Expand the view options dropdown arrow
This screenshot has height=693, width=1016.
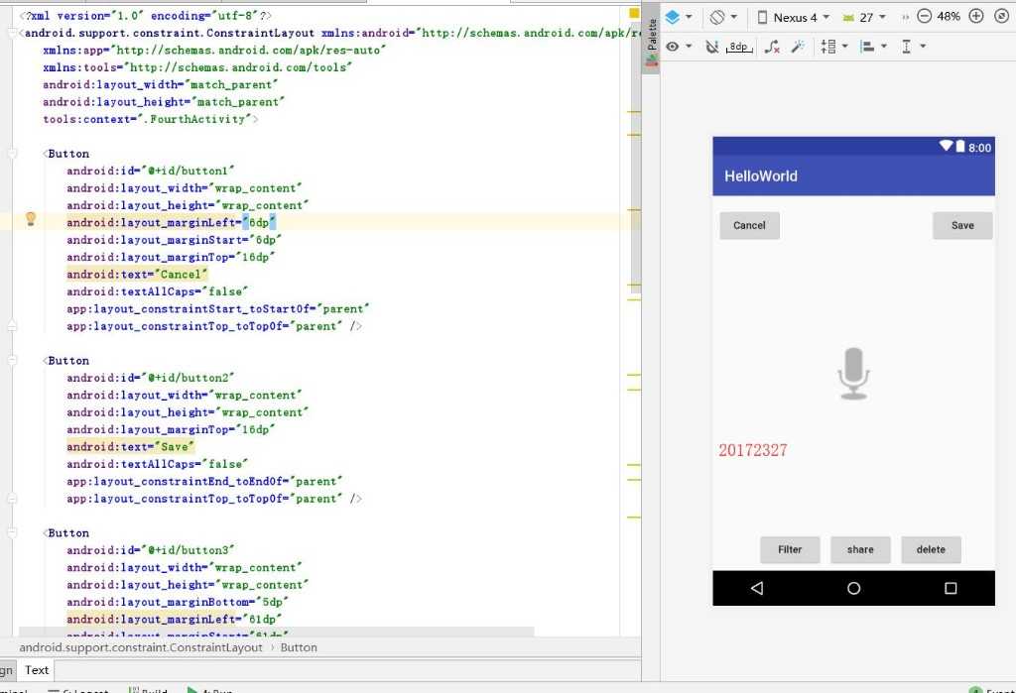tap(689, 47)
